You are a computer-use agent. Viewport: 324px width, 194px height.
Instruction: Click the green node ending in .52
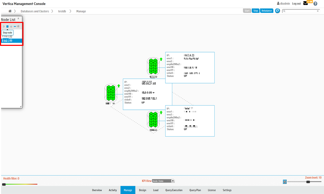click(x=153, y=66)
